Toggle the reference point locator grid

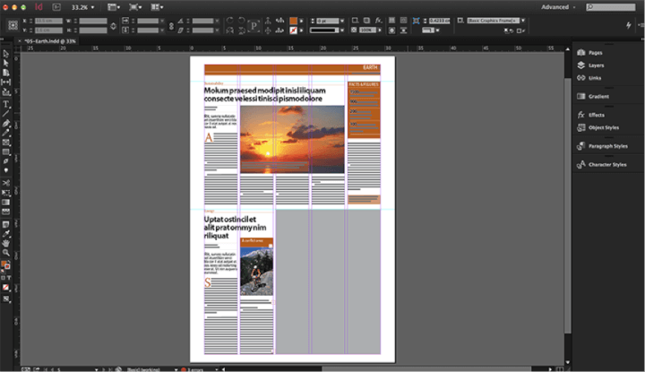click(x=13, y=24)
